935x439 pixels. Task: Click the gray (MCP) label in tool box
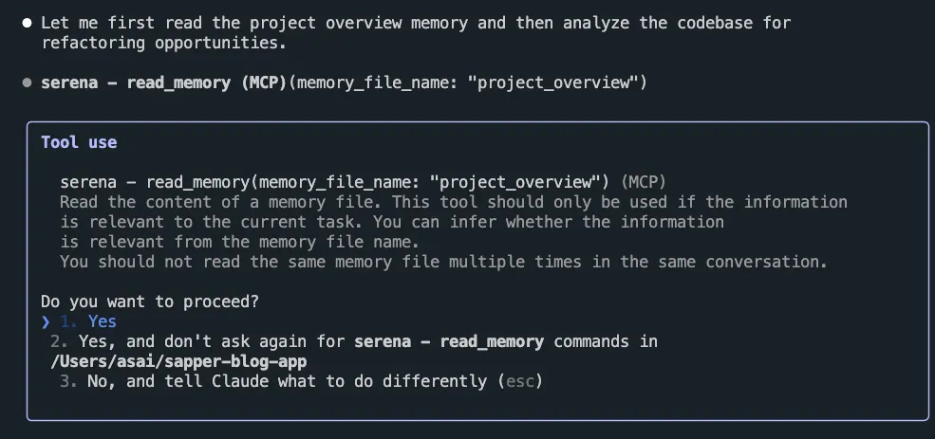point(644,182)
